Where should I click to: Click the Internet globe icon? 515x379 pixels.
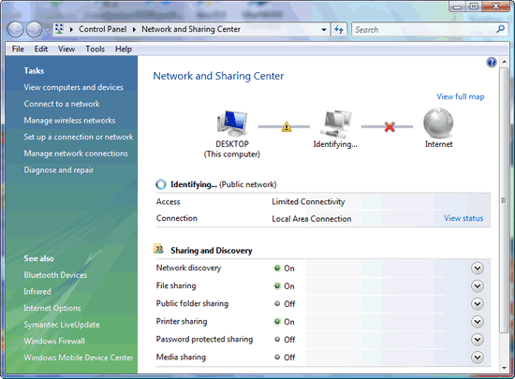[x=438, y=124]
